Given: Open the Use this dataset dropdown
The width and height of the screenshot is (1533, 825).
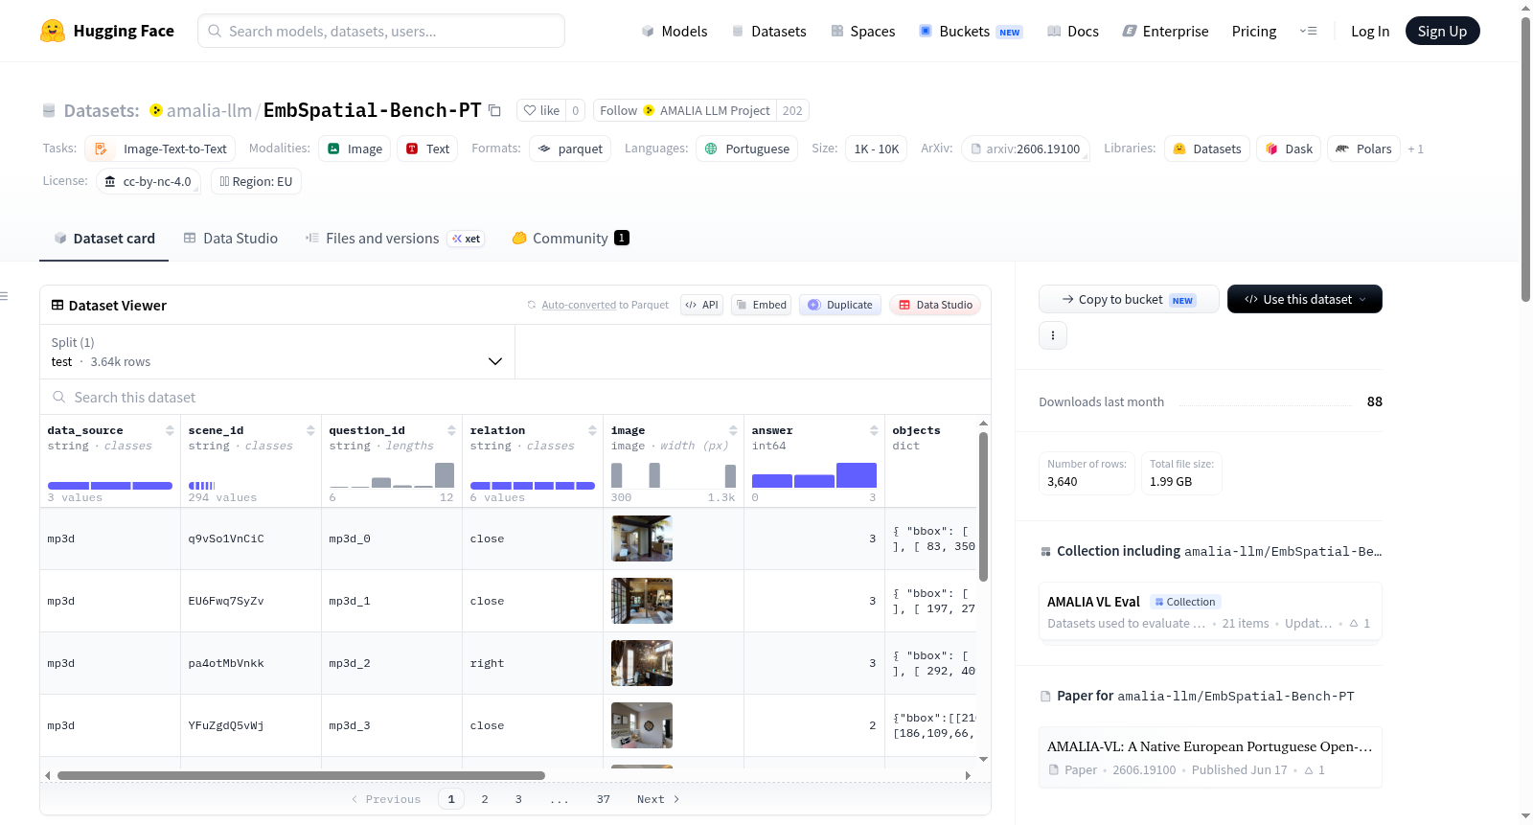Looking at the screenshot, I should [1305, 299].
